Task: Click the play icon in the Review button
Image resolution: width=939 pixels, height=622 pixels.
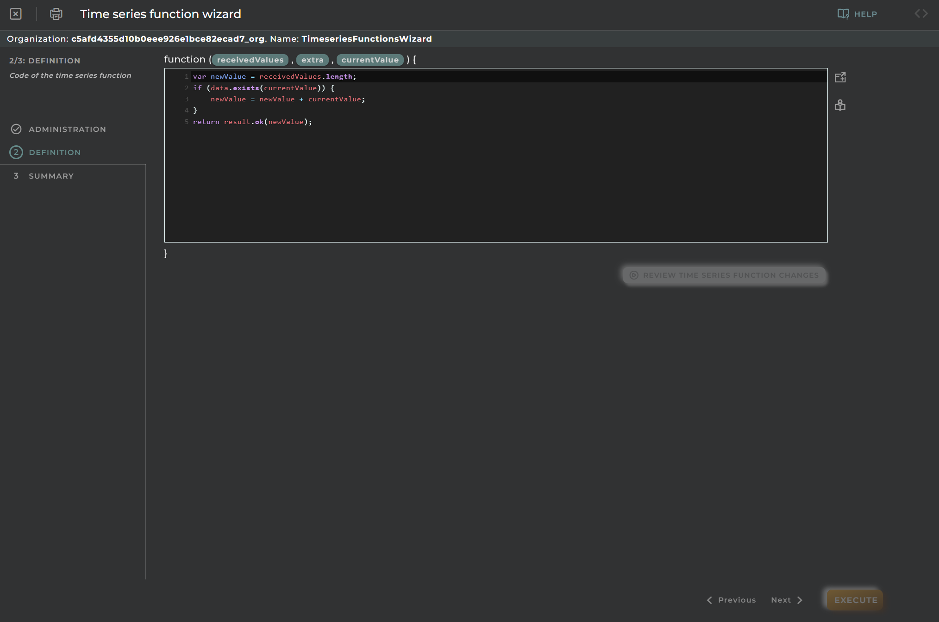Action: (x=634, y=275)
